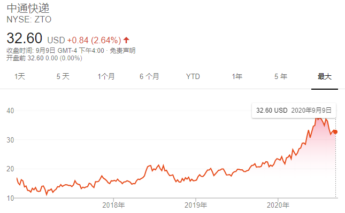The width and height of the screenshot is (345, 213).
Task: Click the 40 y-axis price label
Action: [x=10, y=111]
